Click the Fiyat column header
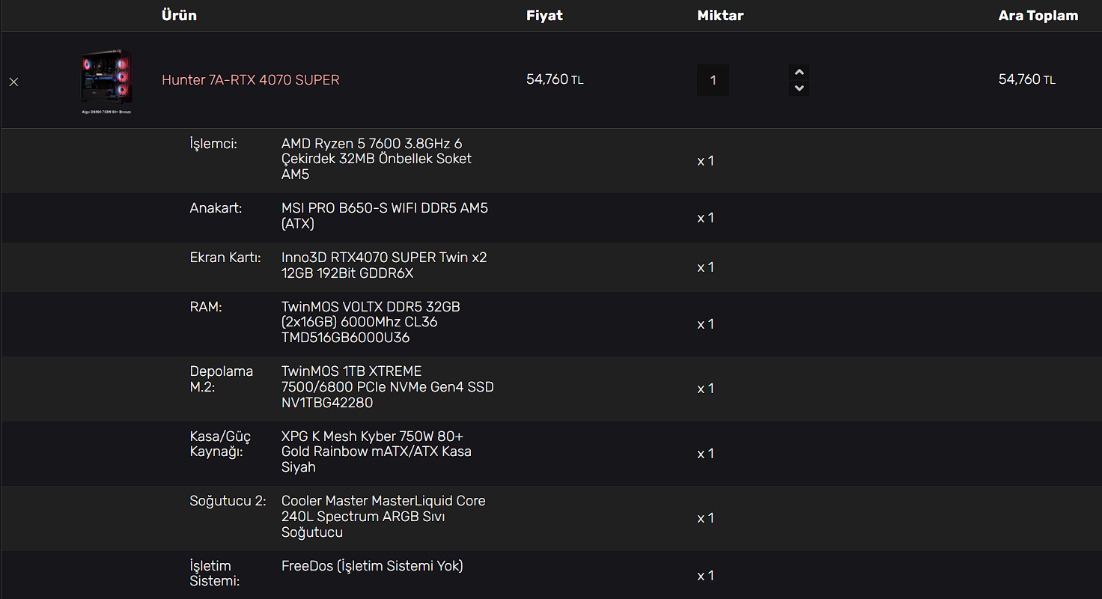 [x=544, y=15]
